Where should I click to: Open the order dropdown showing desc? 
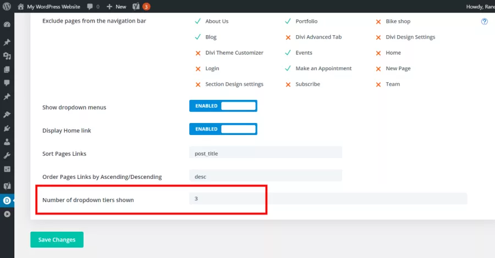[x=266, y=176]
